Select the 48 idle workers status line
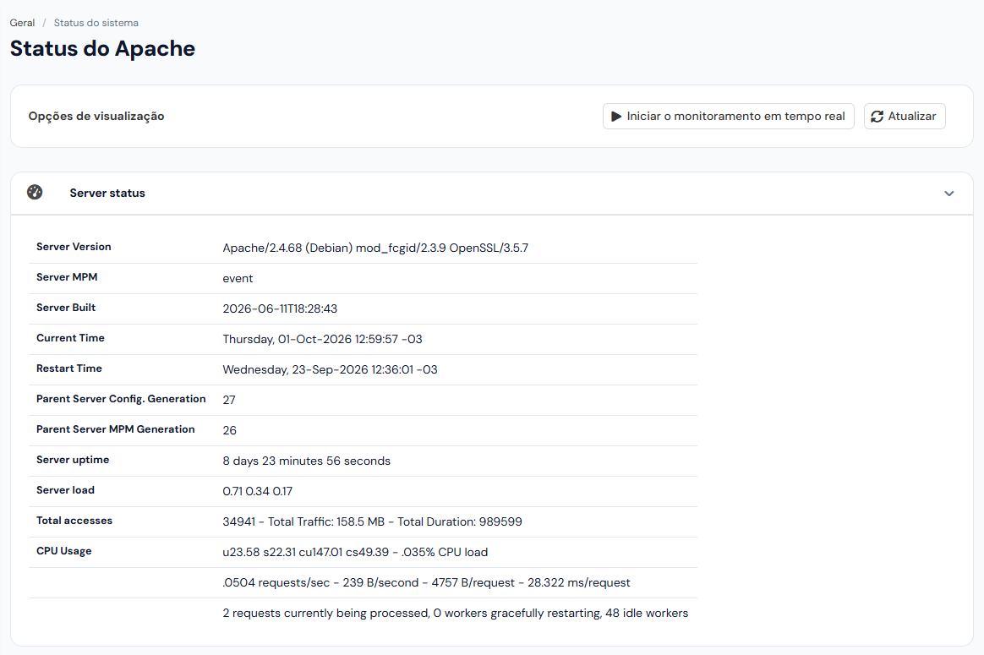The width and height of the screenshot is (984, 655). click(456, 613)
